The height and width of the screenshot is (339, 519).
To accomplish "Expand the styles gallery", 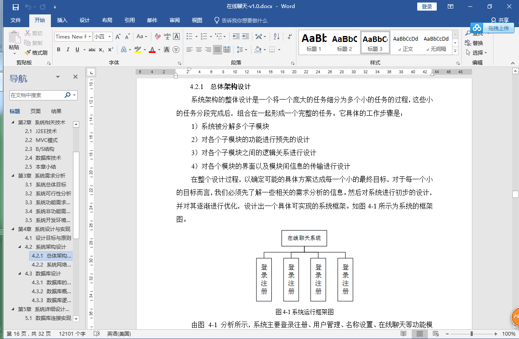I will 455,51.
